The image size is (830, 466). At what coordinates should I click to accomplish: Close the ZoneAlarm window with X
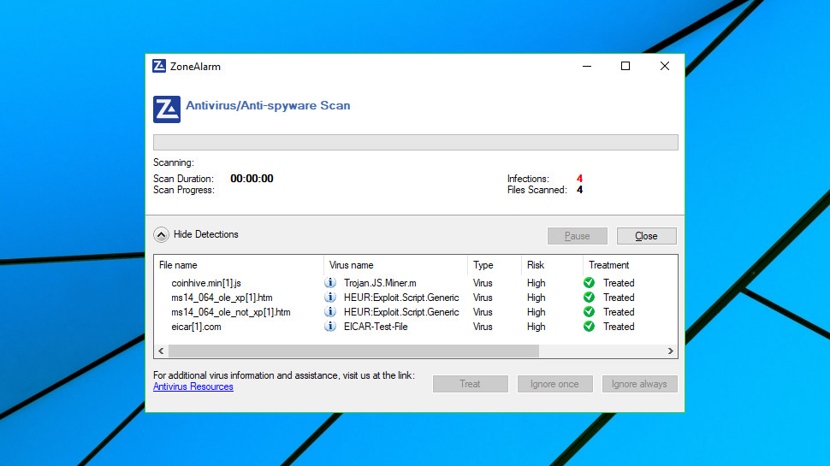(x=664, y=66)
